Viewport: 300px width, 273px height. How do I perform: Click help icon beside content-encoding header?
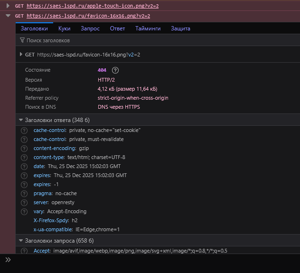24,148
